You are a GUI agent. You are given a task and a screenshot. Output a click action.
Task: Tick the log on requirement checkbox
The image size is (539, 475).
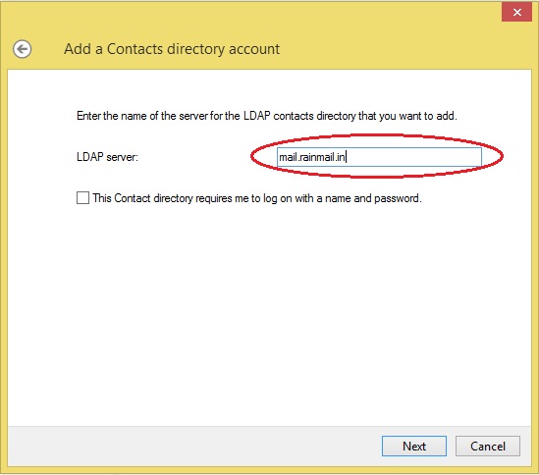82,198
